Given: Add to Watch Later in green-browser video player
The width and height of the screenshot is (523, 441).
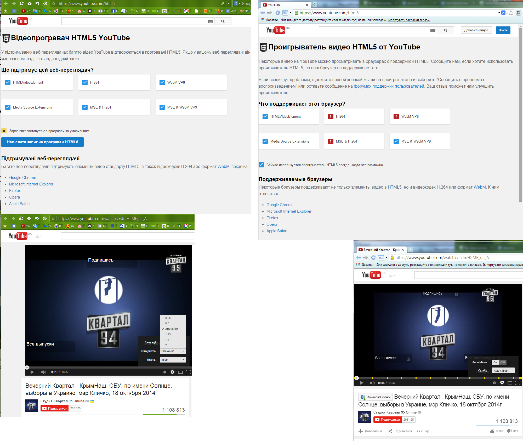Looking at the screenshot, I should (x=165, y=372).
